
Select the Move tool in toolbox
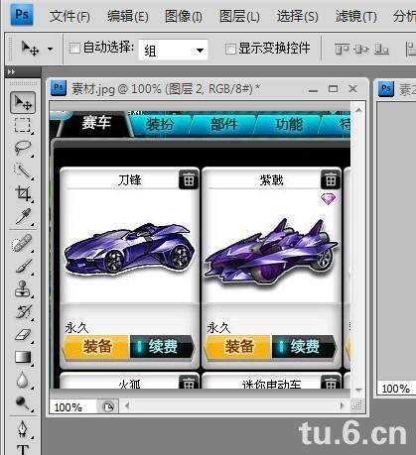point(23,103)
